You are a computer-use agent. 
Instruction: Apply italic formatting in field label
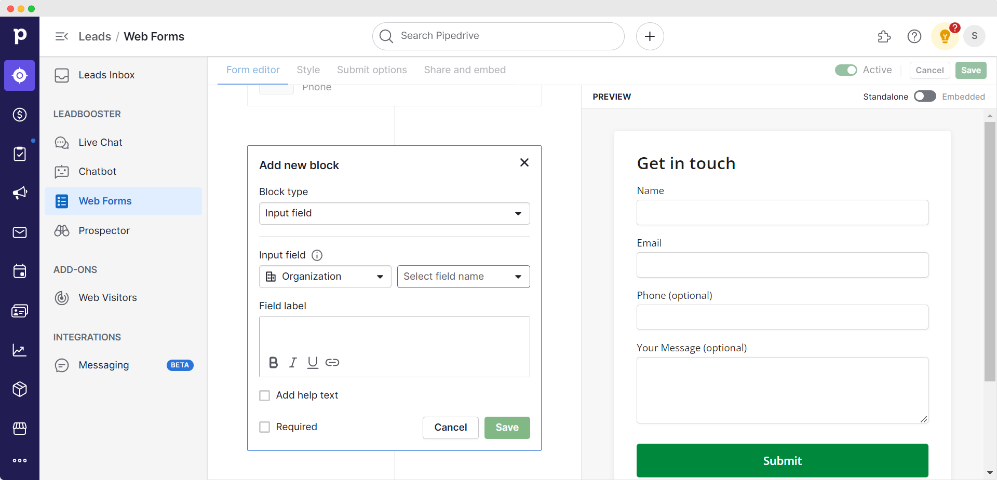click(x=293, y=363)
